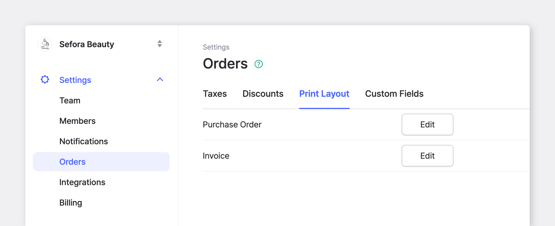Open Integrations settings page
The width and height of the screenshot is (555, 226).
(82, 182)
